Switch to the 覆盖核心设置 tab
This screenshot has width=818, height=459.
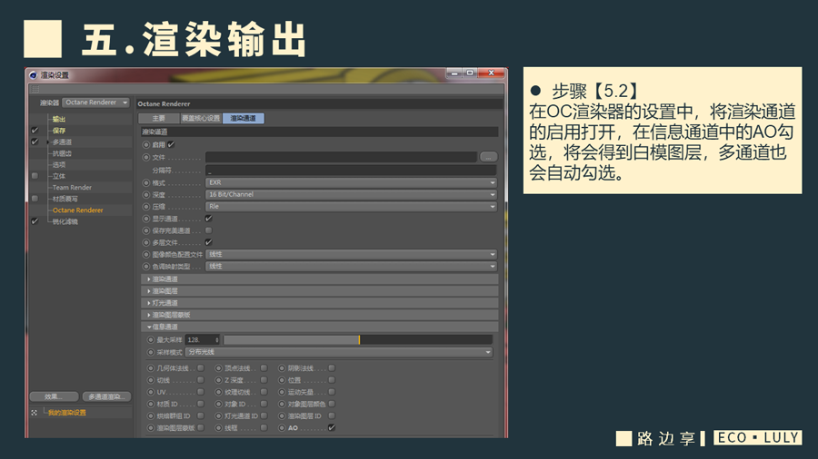(201, 119)
